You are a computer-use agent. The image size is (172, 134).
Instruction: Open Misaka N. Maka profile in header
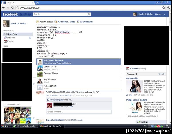pyautogui.click(x=145, y=14)
